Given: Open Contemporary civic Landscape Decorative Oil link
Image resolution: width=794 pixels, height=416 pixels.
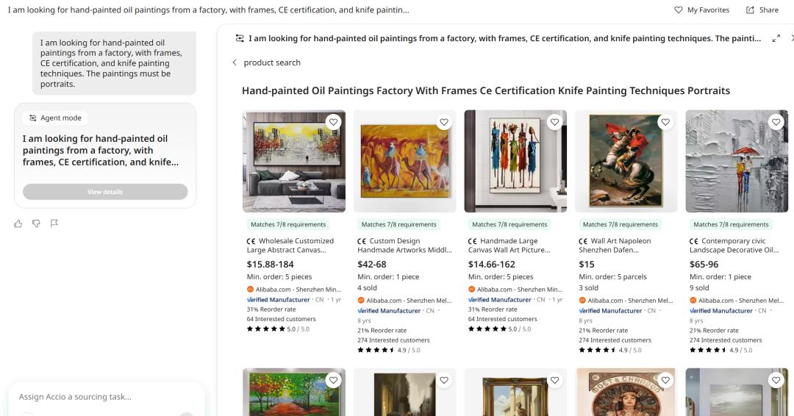Looking at the screenshot, I should pyautogui.click(x=739, y=245).
